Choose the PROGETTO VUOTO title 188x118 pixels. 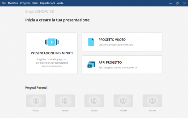(x=112, y=40)
